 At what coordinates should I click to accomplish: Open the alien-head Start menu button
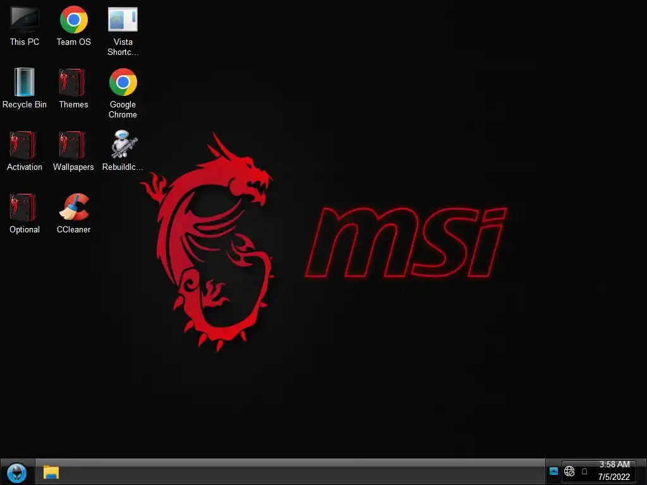17,472
